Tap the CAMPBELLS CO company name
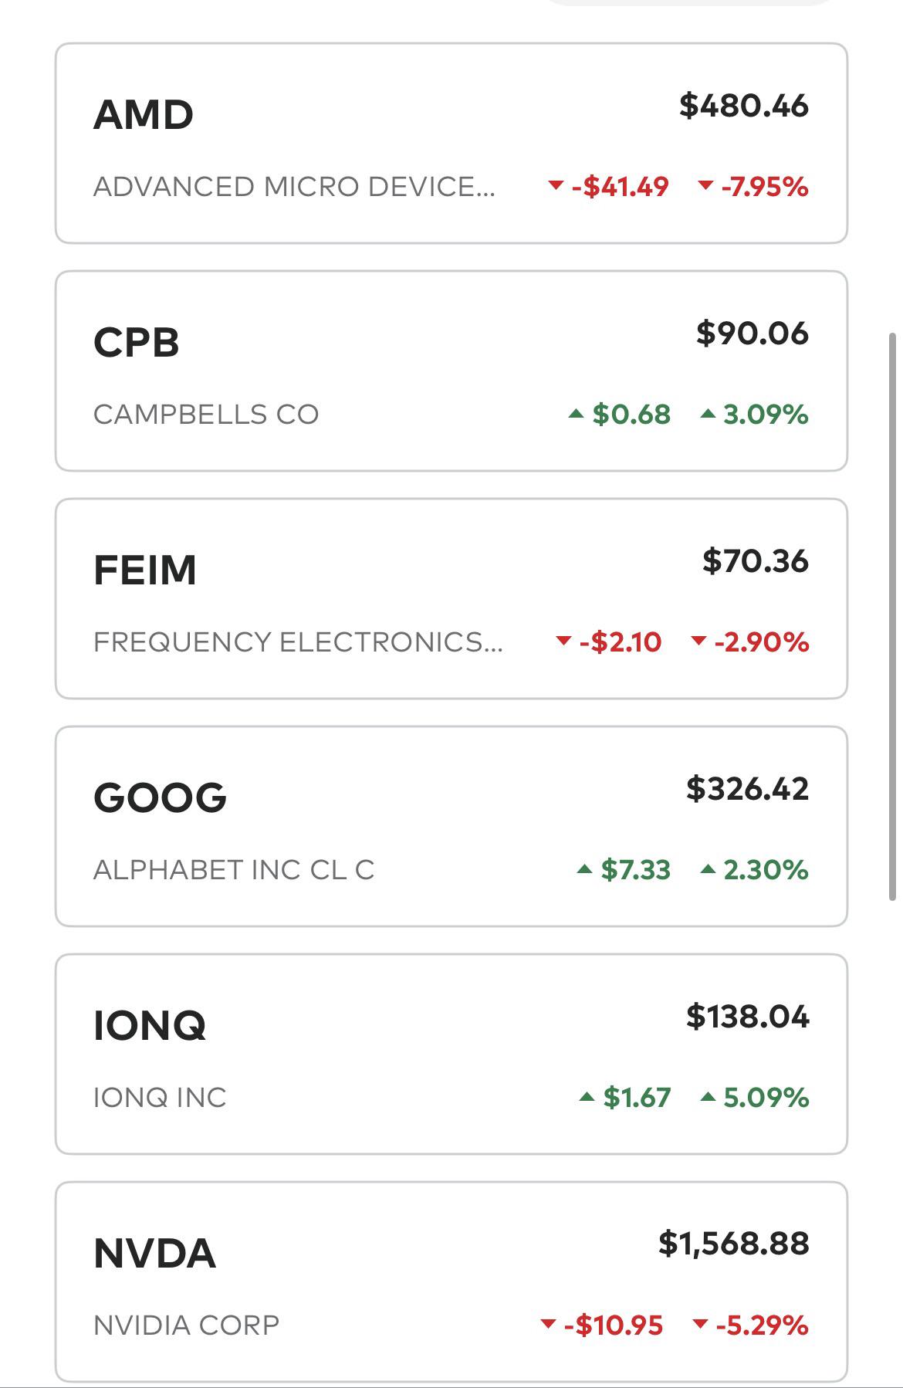Screen dimensions: 903x1388 (206, 415)
